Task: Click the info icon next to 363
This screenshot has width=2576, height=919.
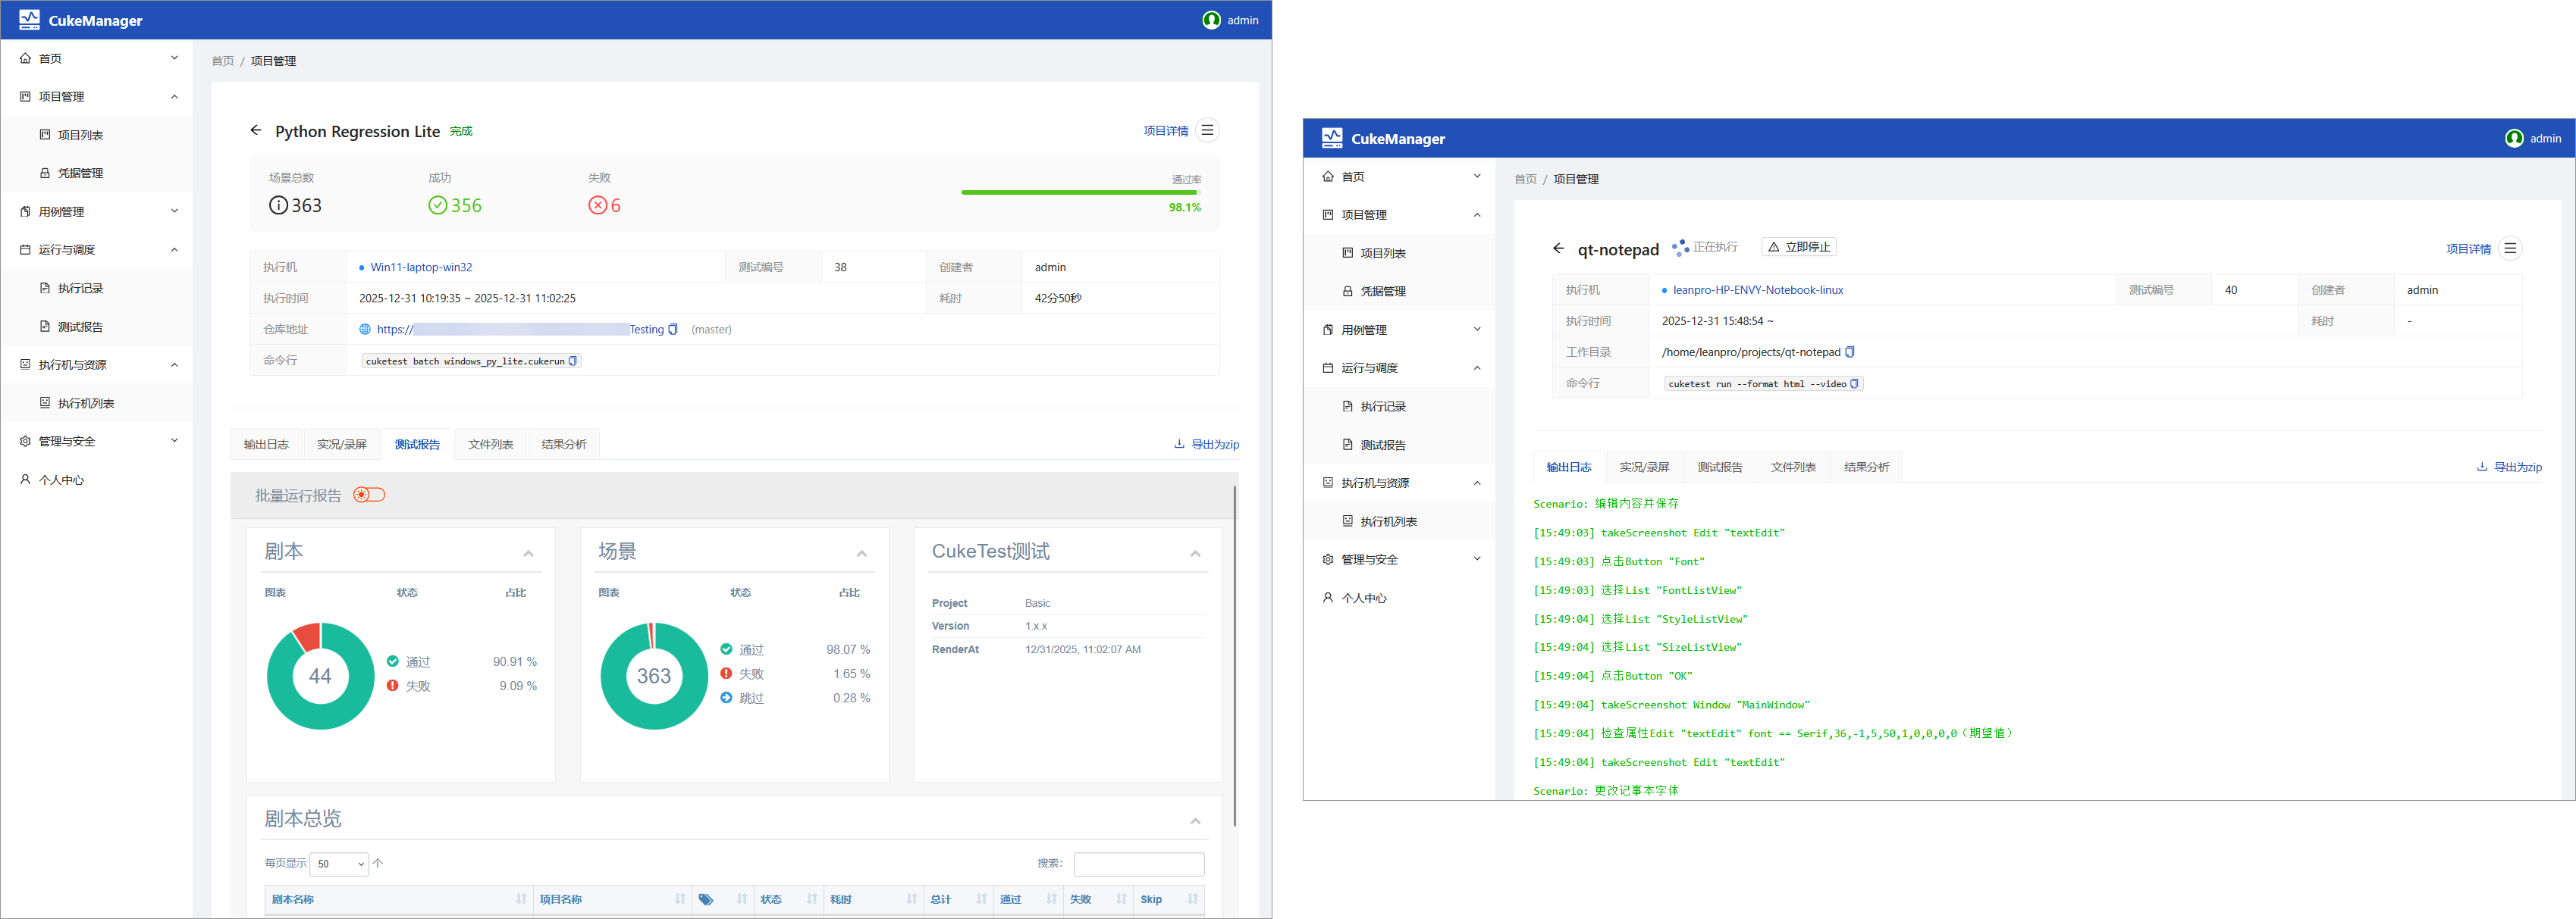Action: [278, 206]
